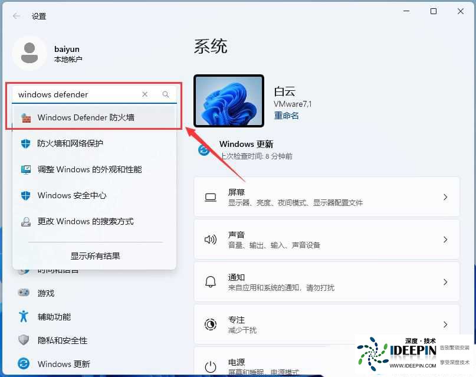Click the bell icon in 通知 row
This screenshot has width=476, height=377.
(211, 282)
